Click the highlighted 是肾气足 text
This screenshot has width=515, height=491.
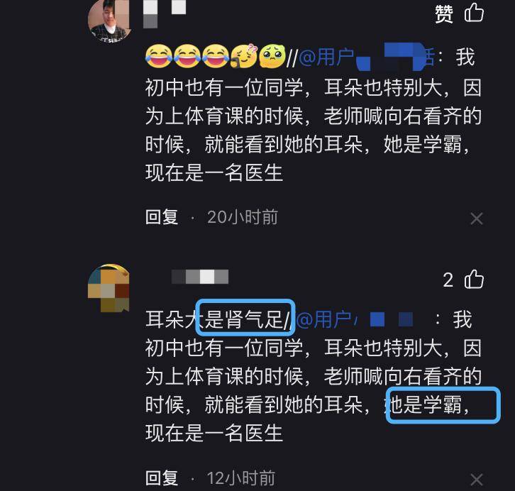pyautogui.click(x=244, y=319)
